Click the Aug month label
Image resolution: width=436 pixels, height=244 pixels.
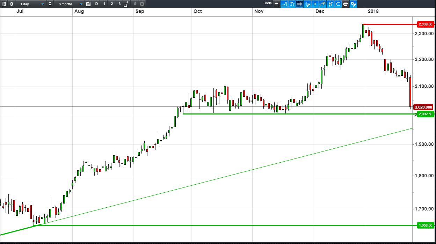click(79, 11)
